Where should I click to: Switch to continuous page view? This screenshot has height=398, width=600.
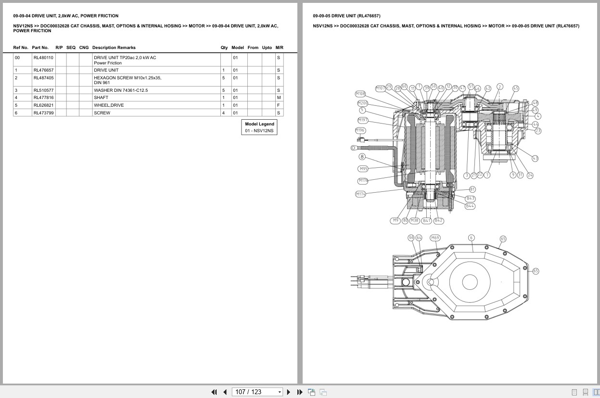(x=586, y=392)
